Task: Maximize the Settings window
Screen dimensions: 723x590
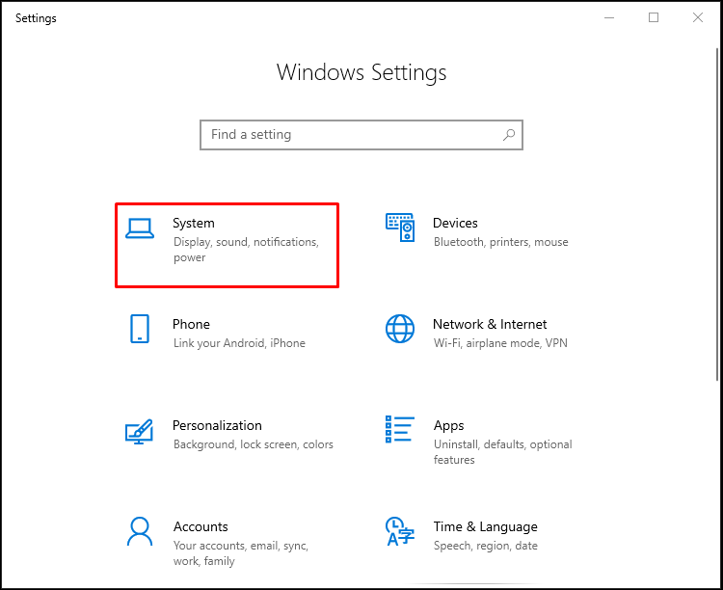Action: click(654, 17)
